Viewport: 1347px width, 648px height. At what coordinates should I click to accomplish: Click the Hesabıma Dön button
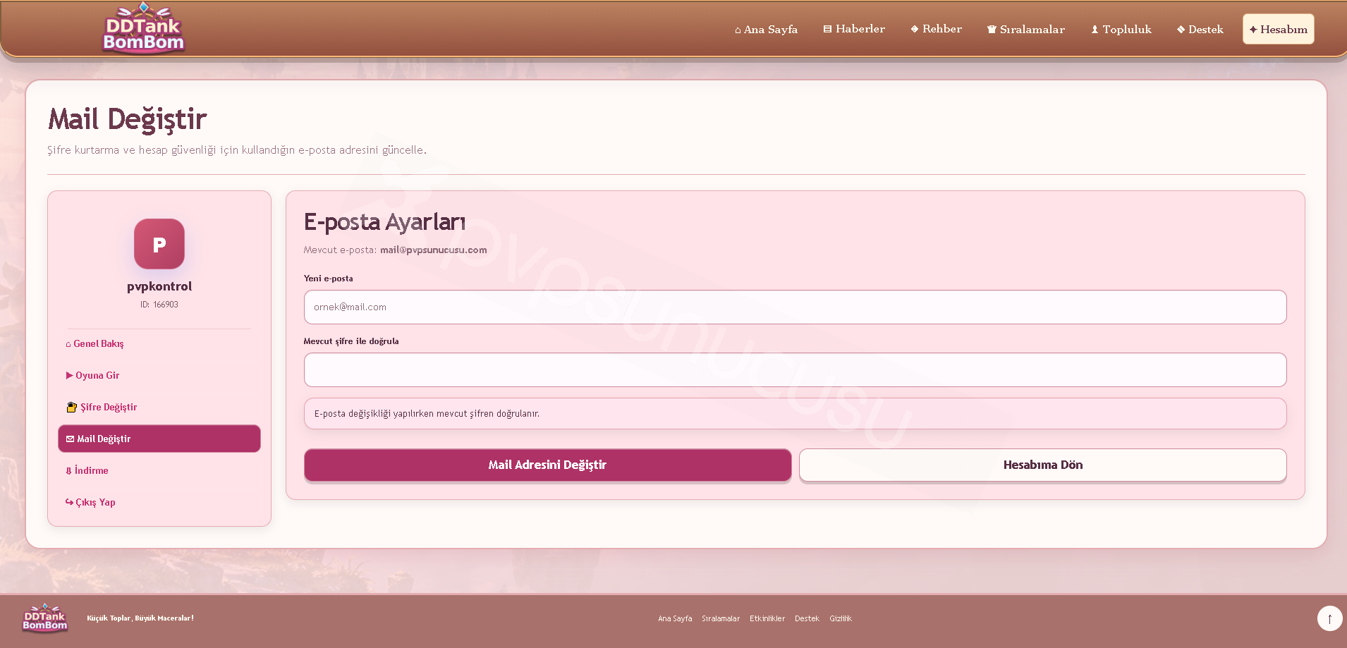tap(1043, 465)
